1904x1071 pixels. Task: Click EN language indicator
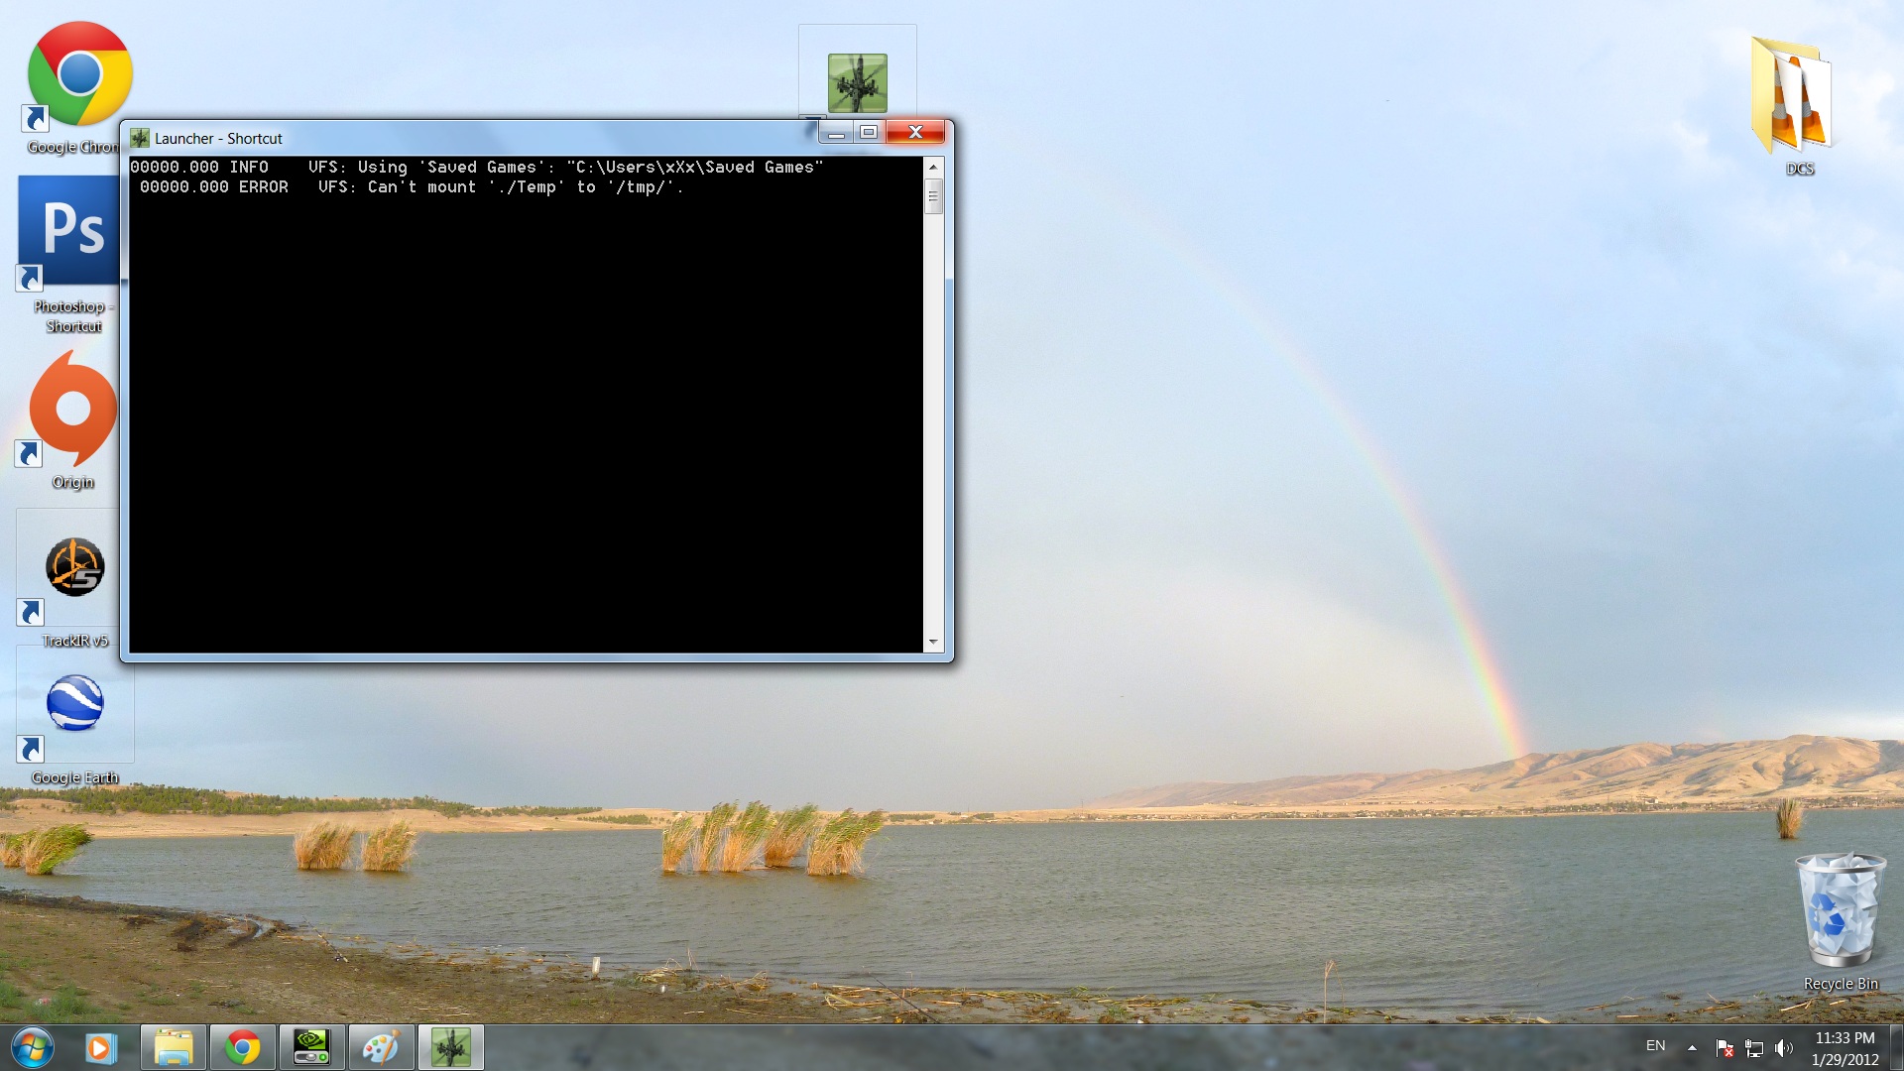(1655, 1046)
